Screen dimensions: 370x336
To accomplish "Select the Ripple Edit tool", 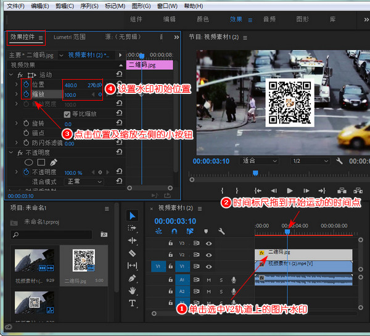I will (x=132, y=240).
